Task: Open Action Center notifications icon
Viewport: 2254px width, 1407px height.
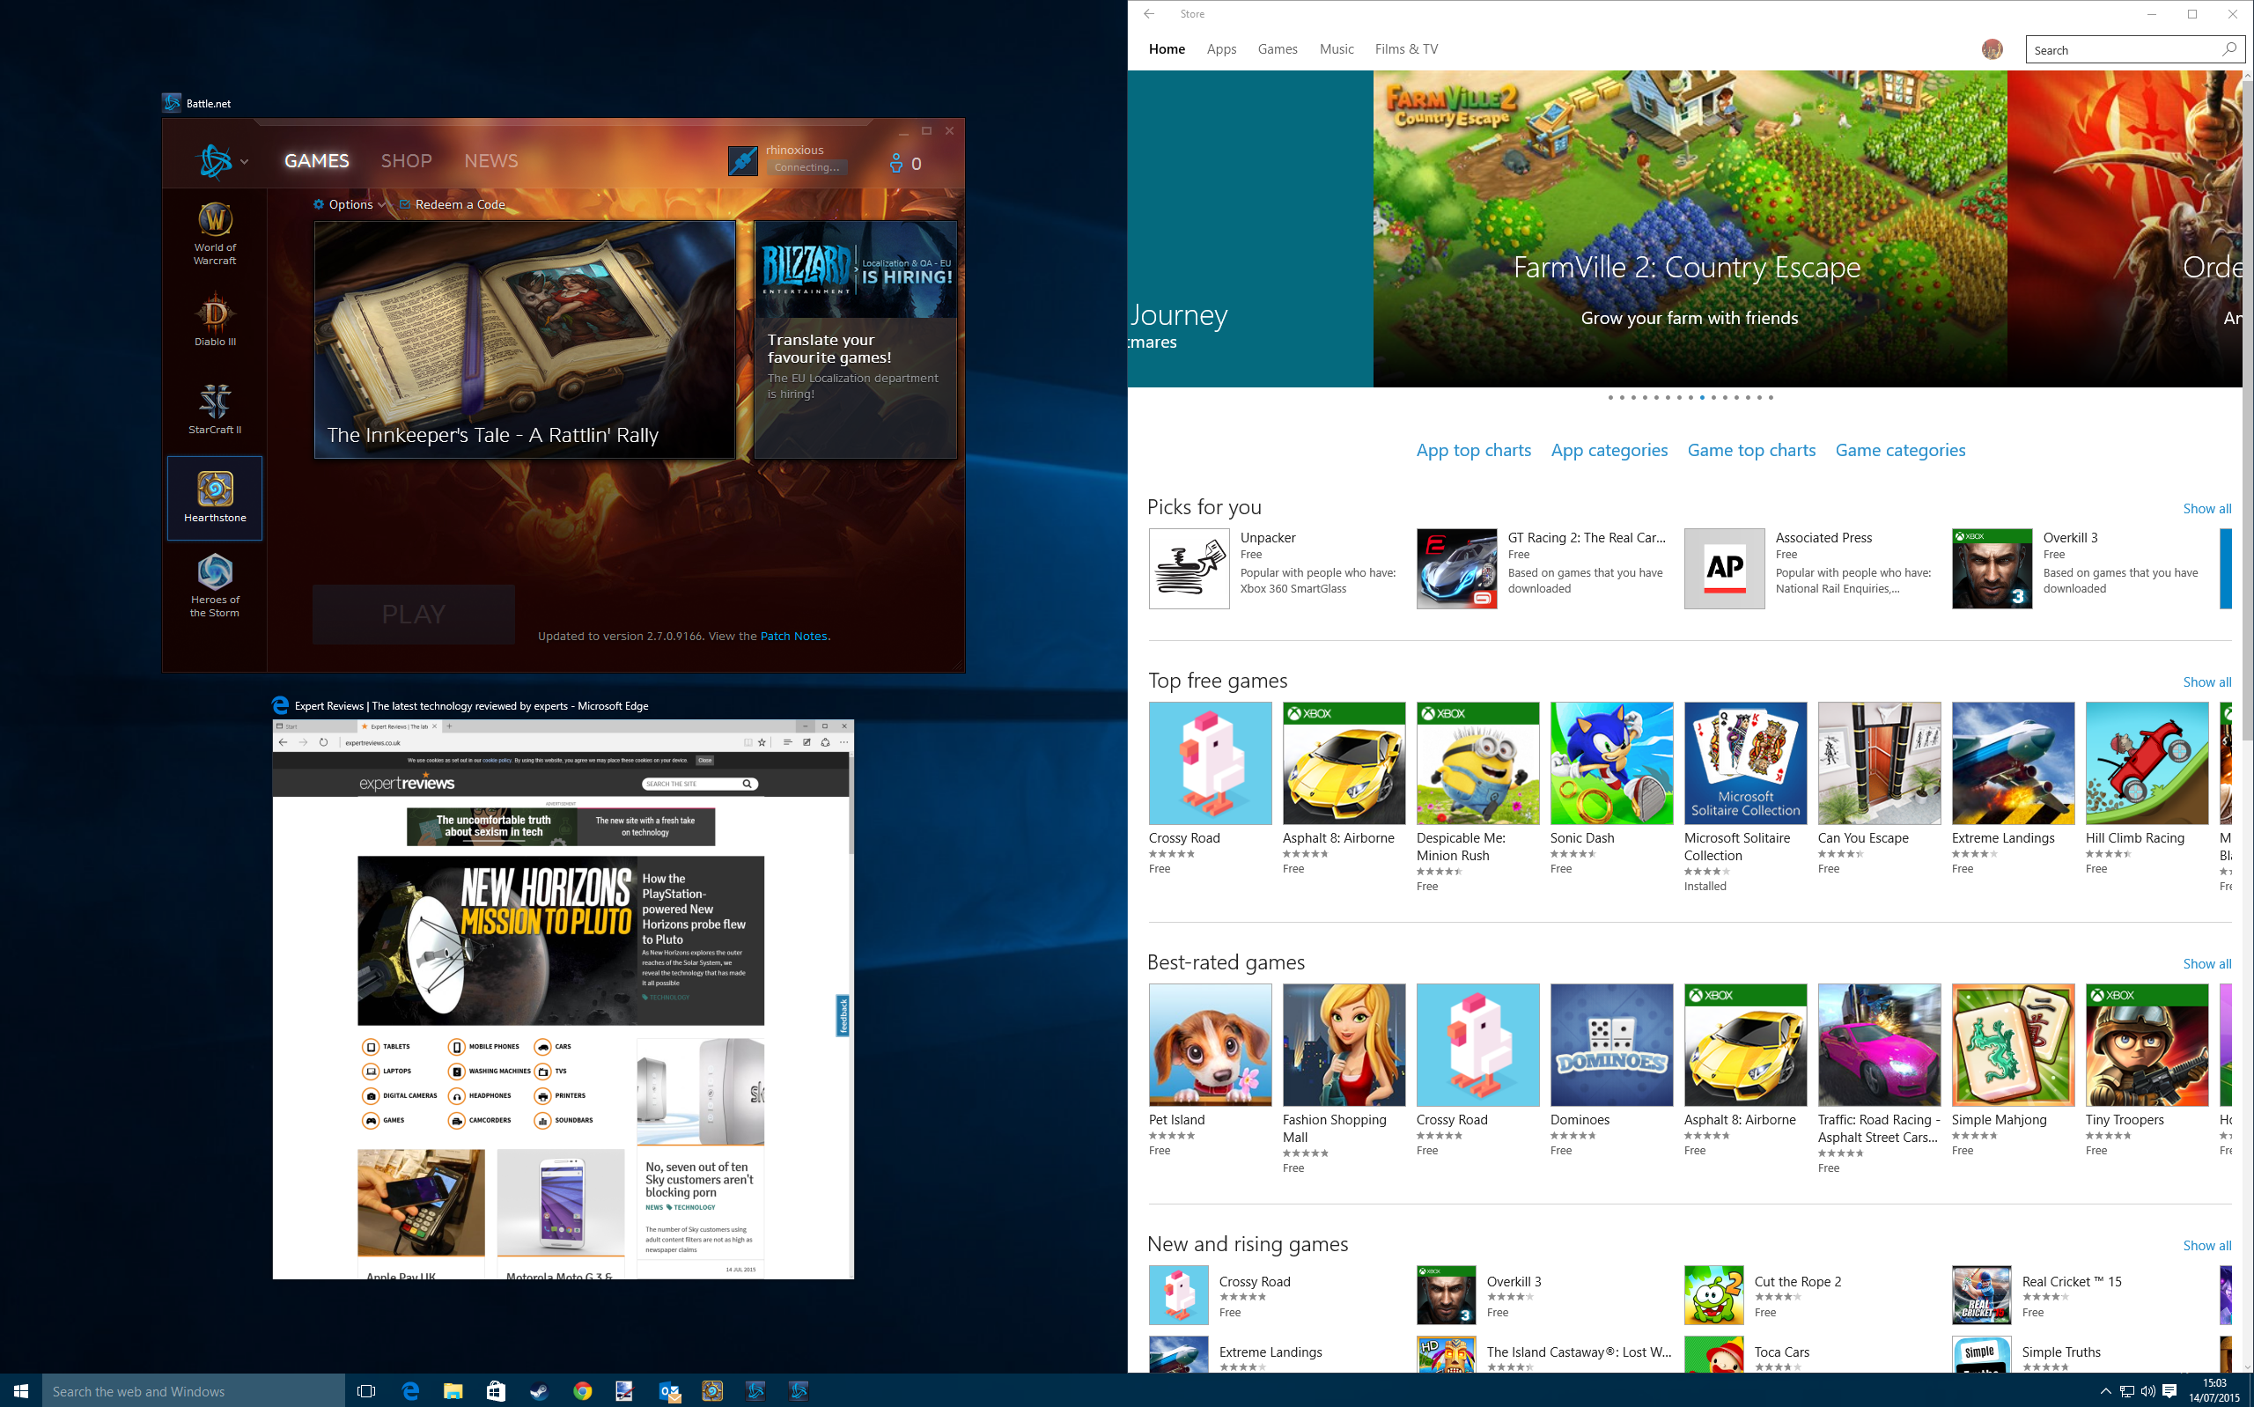Action: pyautogui.click(x=2169, y=1391)
